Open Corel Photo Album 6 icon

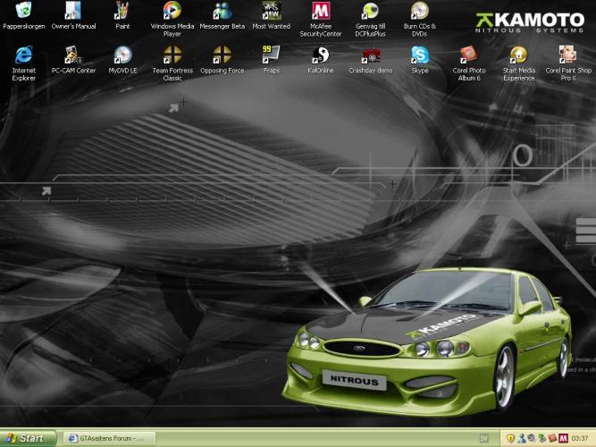click(x=468, y=55)
